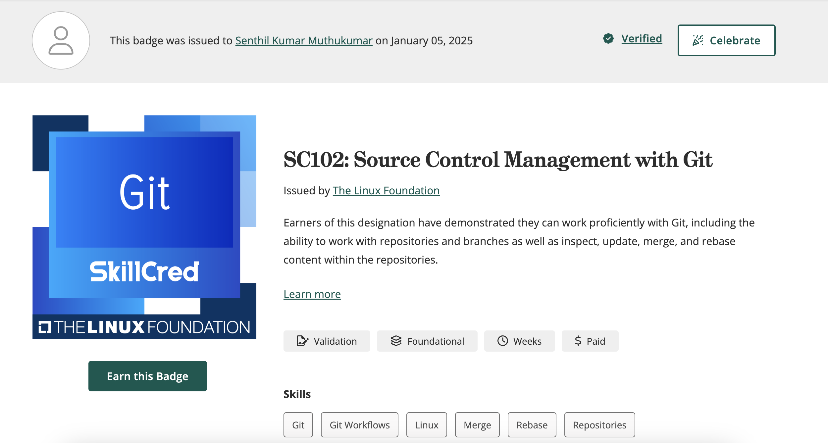Screen dimensions: 828x443
Task: Click the Merge skill tag
Action: [477, 425]
